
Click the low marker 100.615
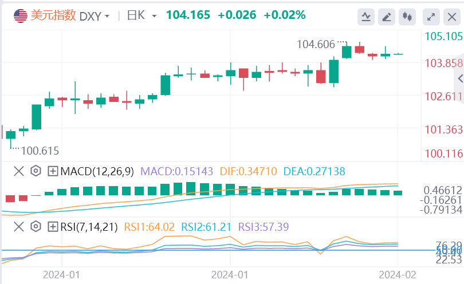[40, 151]
